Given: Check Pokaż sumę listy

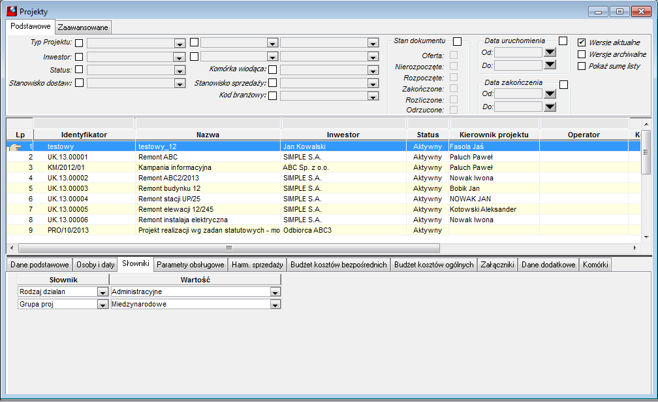Looking at the screenshot, I should pyautogui.click(x=582, y=66).
